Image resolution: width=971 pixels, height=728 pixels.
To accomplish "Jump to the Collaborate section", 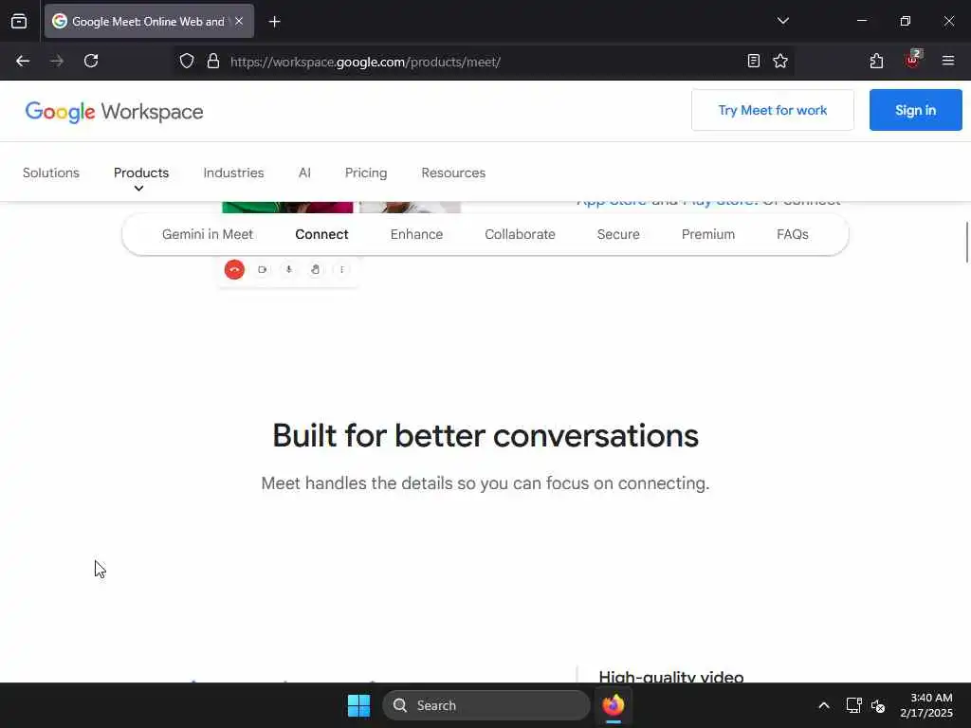I will coord(520,235).
